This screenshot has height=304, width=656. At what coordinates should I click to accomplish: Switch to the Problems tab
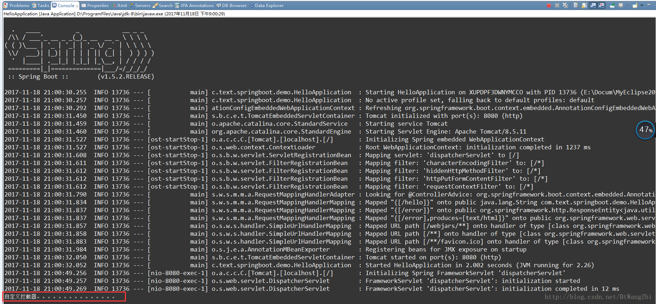[x=16, y=5]
